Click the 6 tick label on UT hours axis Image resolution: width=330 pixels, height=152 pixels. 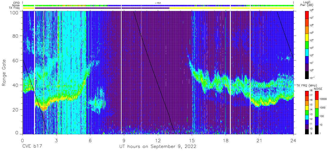(90, 141)
